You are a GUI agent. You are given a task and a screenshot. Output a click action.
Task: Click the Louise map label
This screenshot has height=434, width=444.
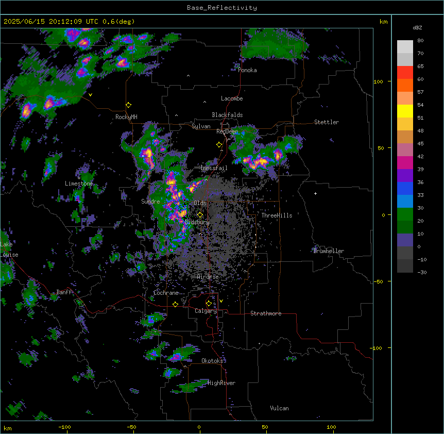[9, 255]
